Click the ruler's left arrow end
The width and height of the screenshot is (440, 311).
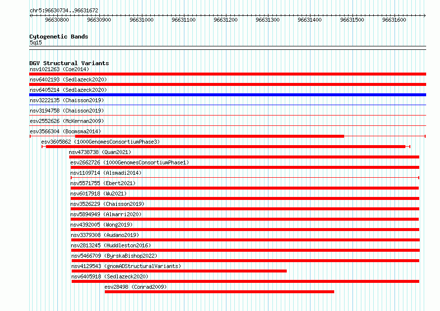31,15
